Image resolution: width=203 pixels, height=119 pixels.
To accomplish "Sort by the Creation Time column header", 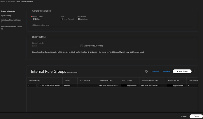I will [106, 81].
